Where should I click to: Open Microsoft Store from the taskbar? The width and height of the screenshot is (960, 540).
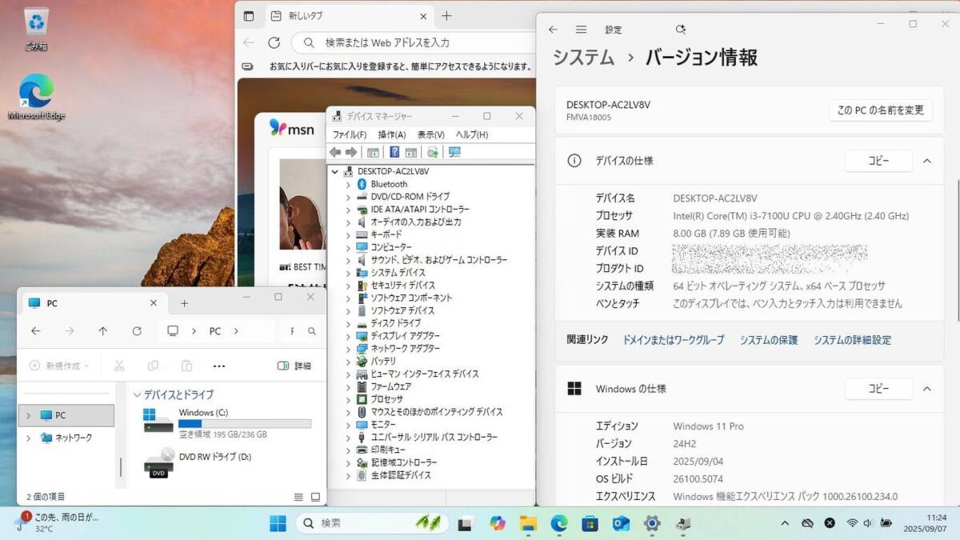590,523
